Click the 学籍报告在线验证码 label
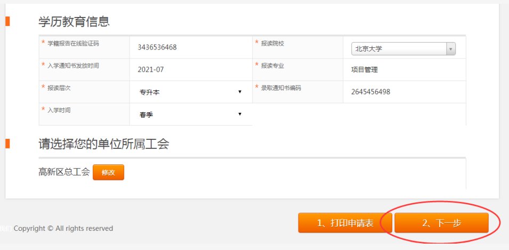 [x=73, y=44]
